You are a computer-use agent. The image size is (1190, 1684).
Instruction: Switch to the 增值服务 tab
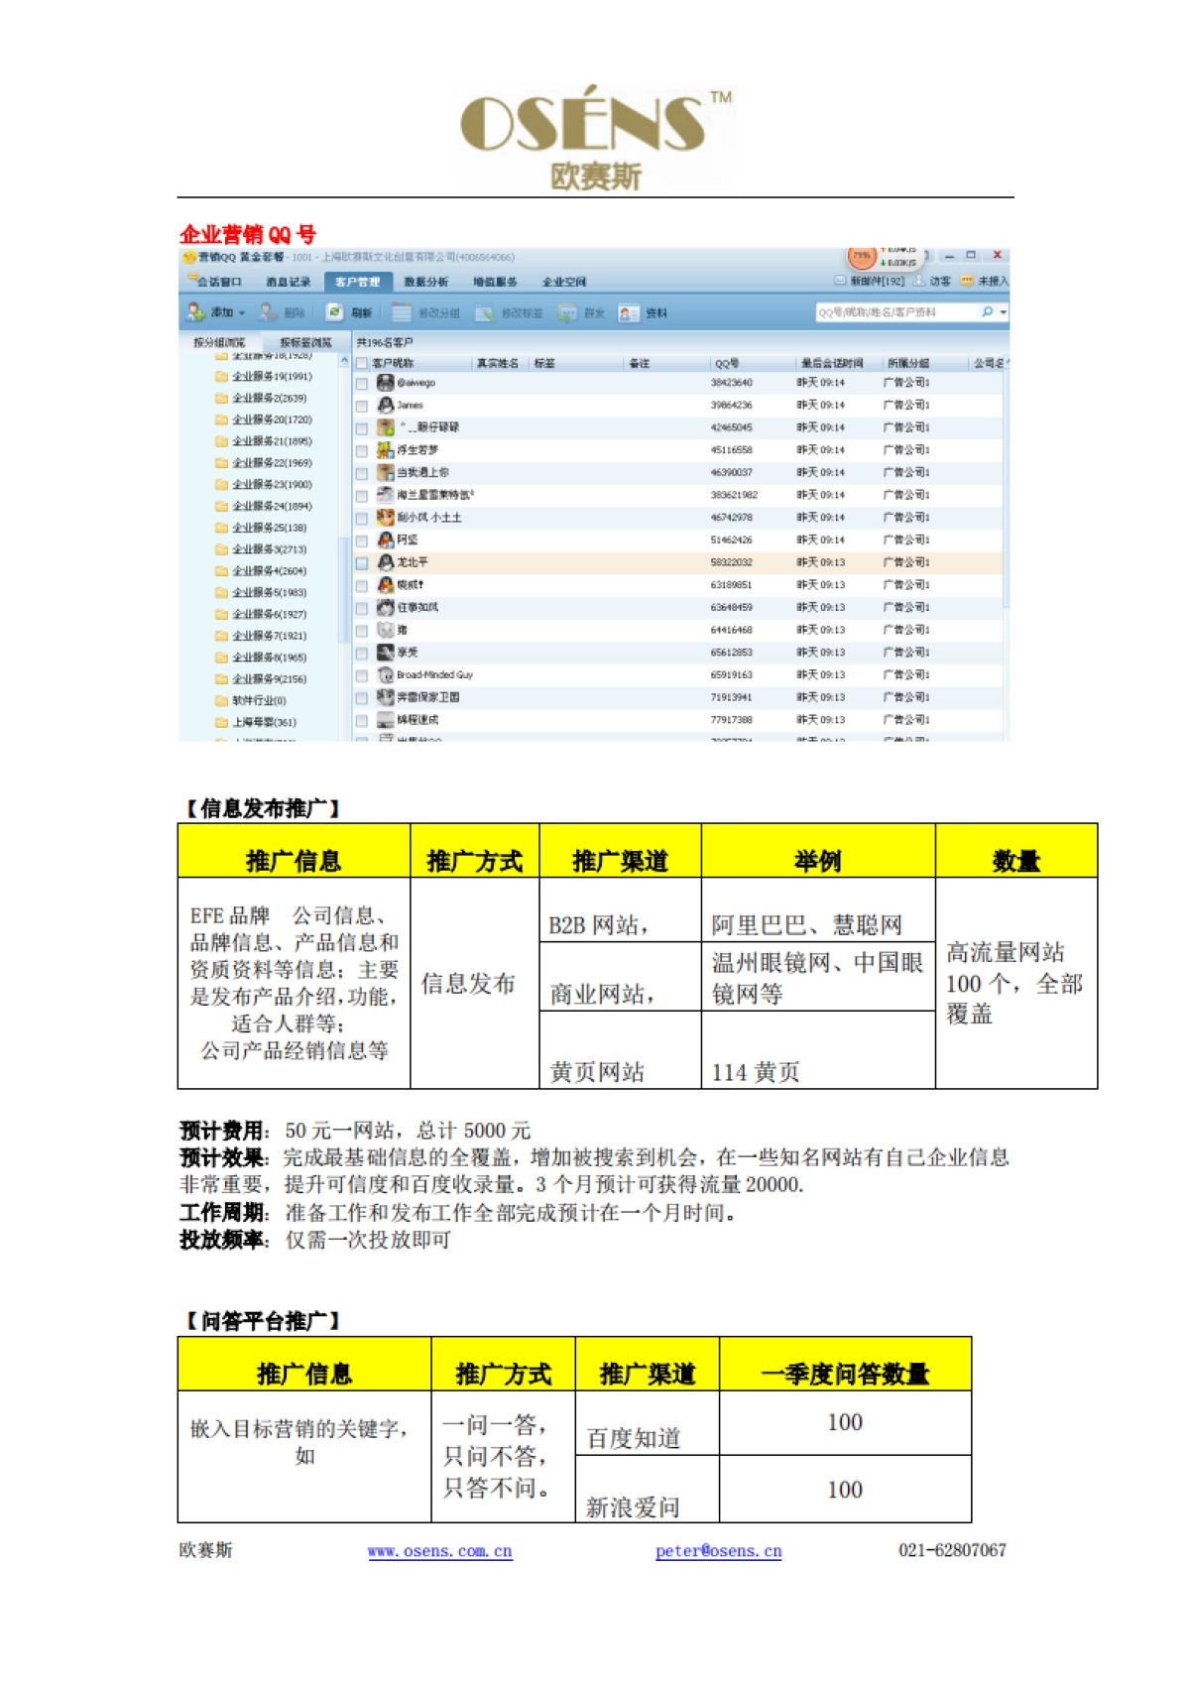(x=496, y=282)
